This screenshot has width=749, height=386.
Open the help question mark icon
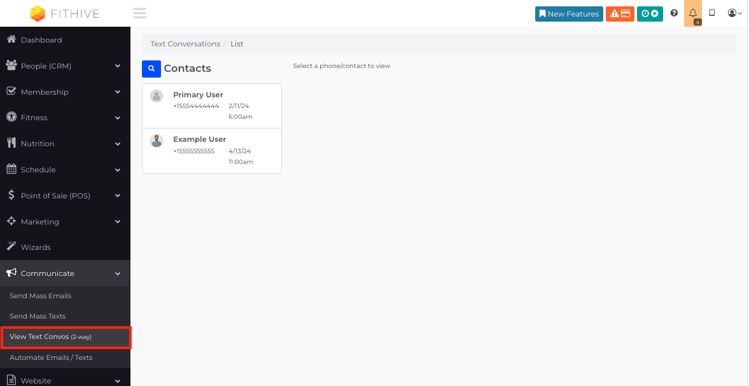(674, 13)
